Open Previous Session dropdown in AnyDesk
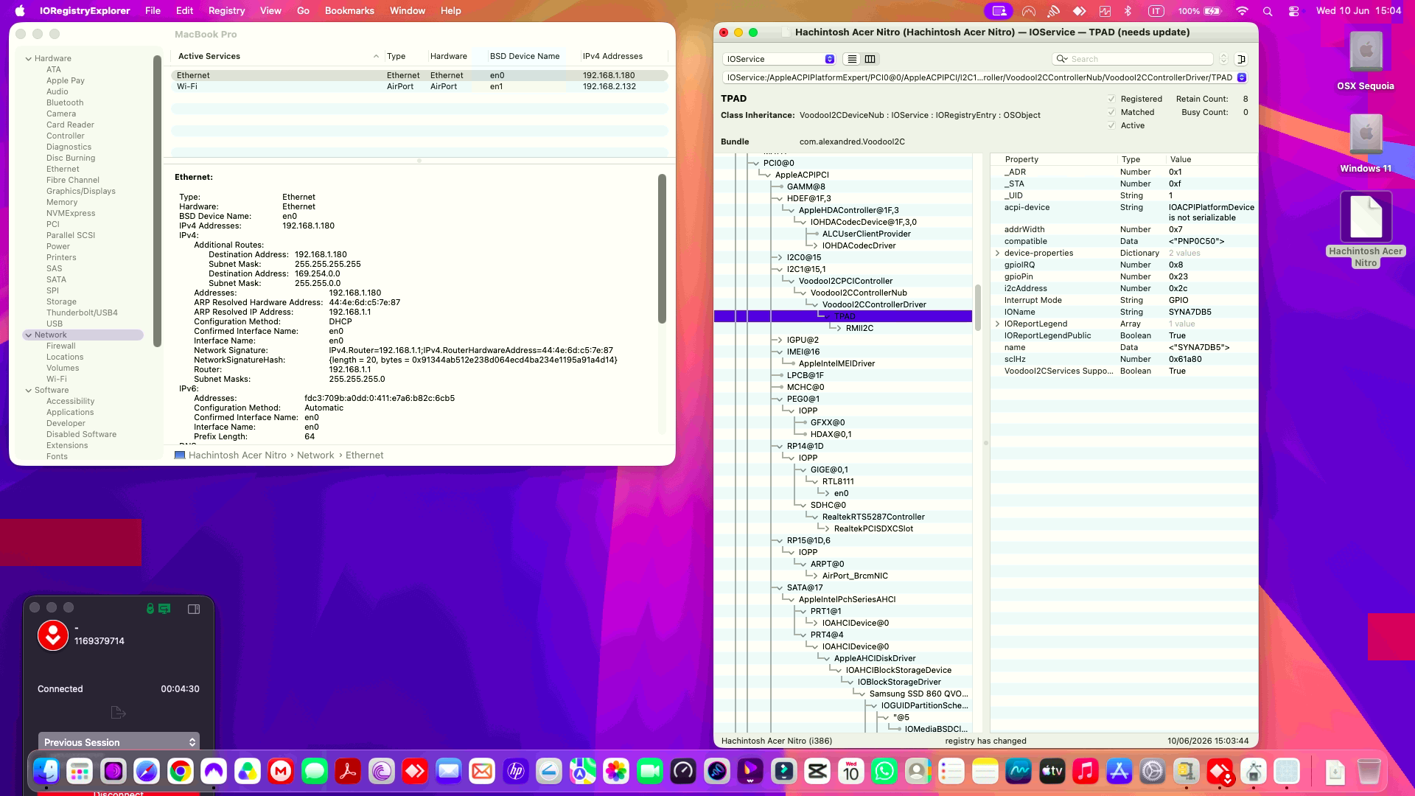 point(119,742)
